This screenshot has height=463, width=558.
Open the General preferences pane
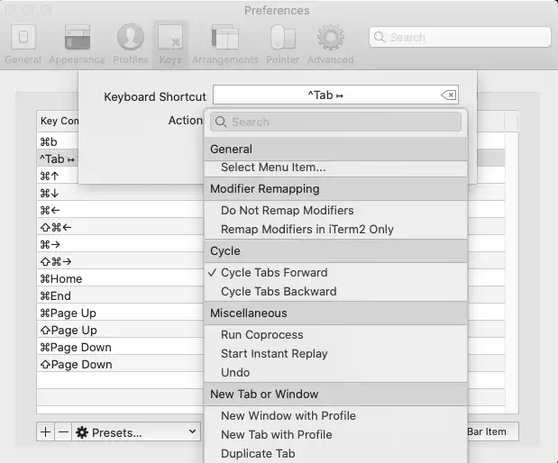[23, 44]
